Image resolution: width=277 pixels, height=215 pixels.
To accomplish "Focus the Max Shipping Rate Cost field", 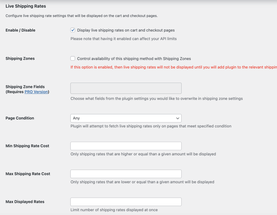I will click(126, 174).
